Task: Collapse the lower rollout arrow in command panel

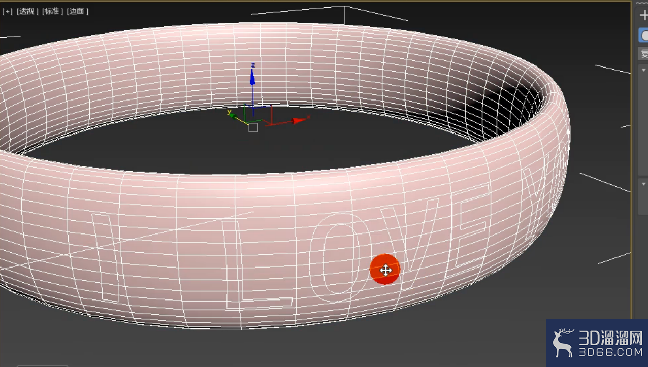Action: click(644, 184)
